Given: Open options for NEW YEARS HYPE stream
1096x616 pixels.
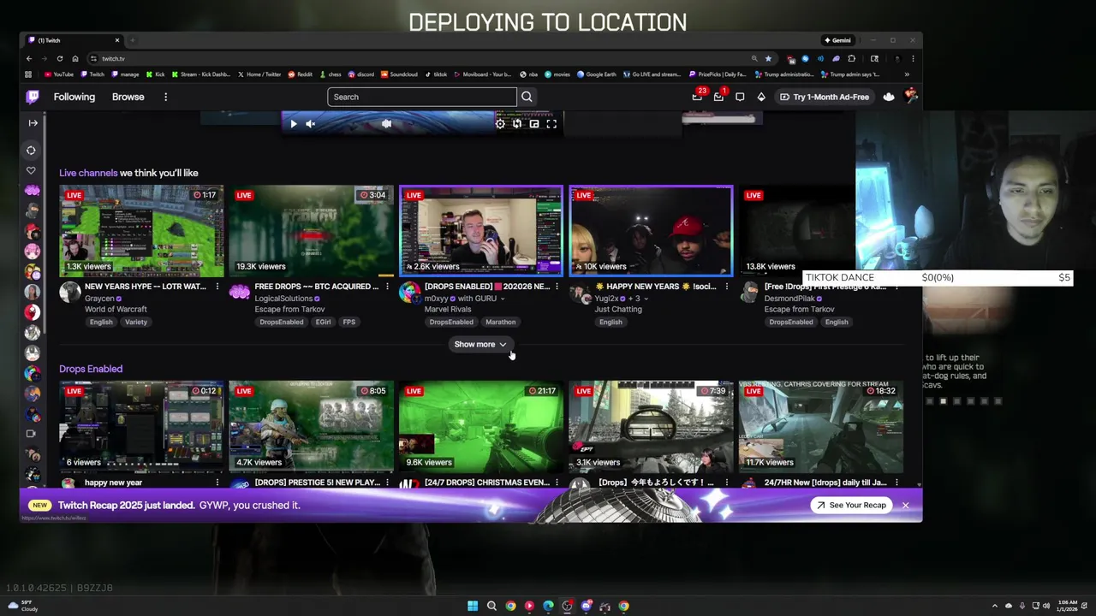Looking at the screenshot, I should (217, 287).
